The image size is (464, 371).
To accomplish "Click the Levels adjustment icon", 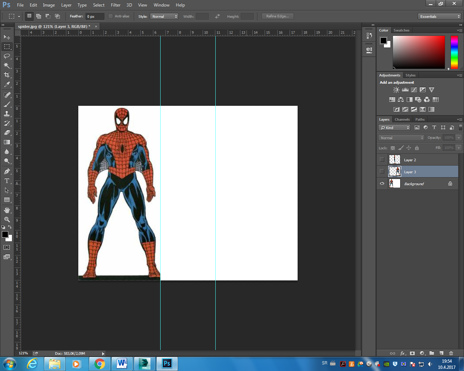I will (405, 90).
